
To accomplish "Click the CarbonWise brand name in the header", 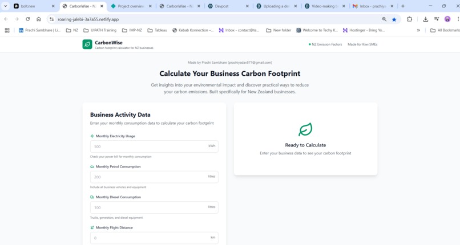I will point(108,42).
